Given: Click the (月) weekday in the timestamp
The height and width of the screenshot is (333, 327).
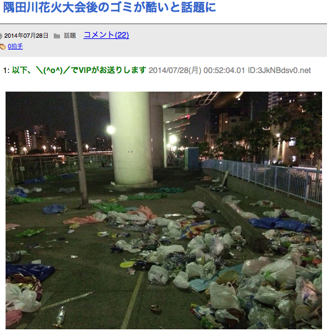Looking at the screenshot, I should tap(195, 71).
